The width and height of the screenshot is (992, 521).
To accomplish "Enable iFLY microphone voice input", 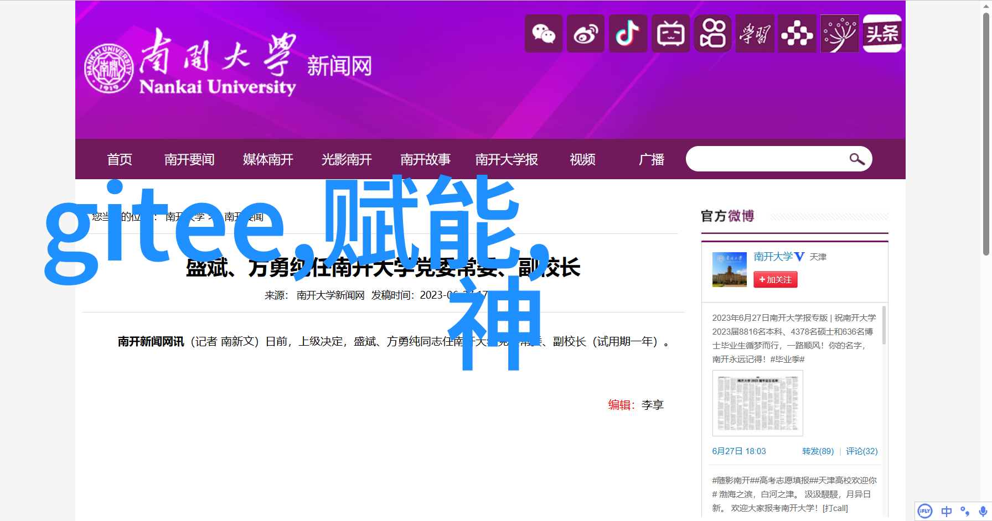I will (983, 511).
